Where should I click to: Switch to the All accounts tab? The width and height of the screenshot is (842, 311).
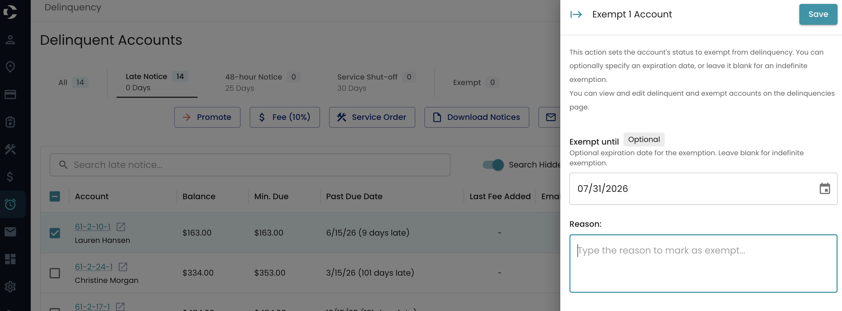73,83
